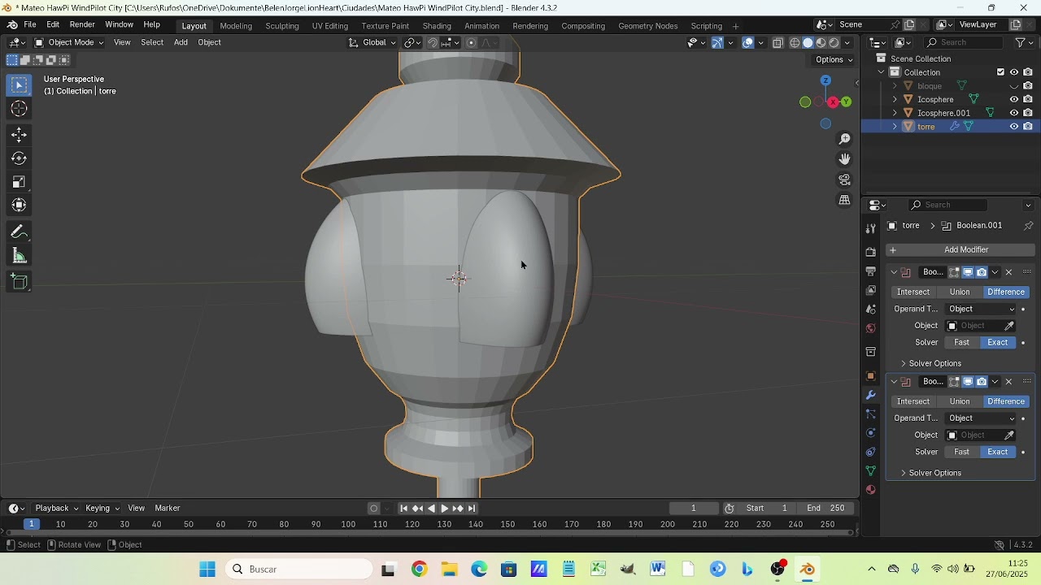Image resolution: width=1041 pixels, height=585 pixels.
Task: Toggle Collection exclude checkbox
Action: [1000, 72]
